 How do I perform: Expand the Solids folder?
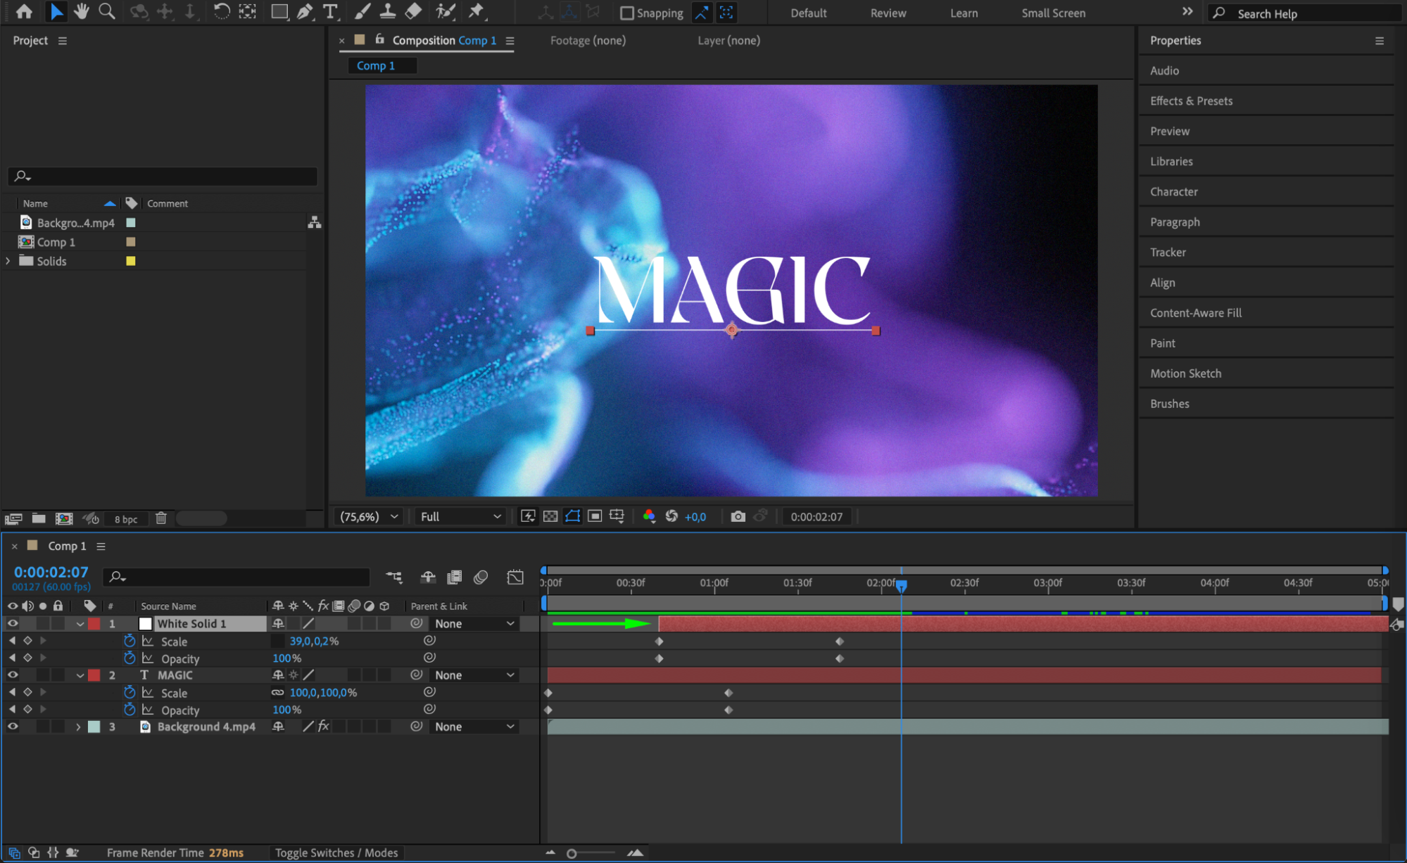[x=8, y=261]
